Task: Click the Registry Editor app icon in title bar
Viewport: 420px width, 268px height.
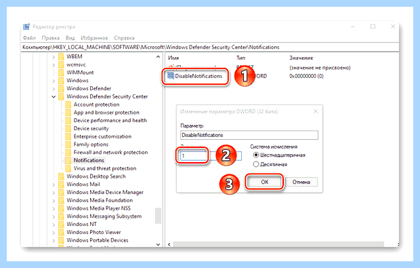Action: click(x=26, y=26)
